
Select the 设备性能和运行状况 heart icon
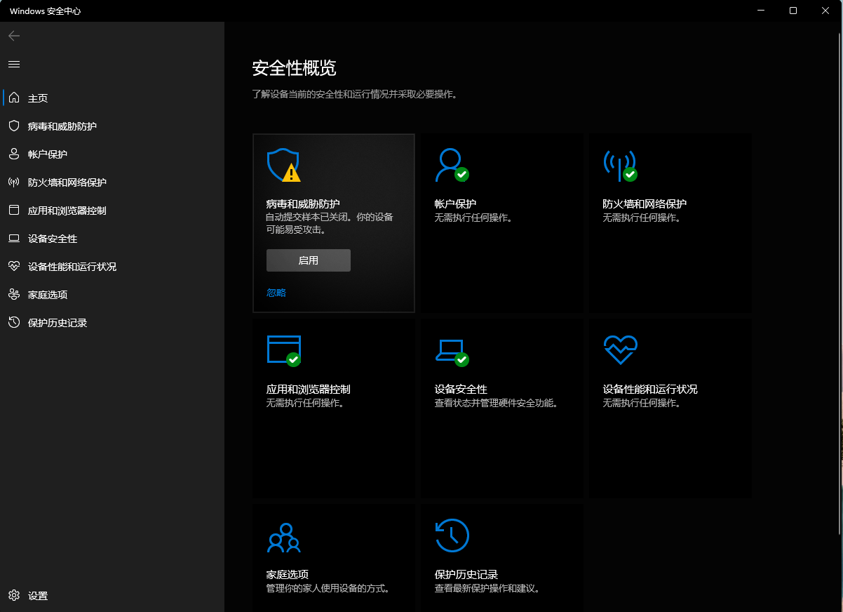pos(620,350)
